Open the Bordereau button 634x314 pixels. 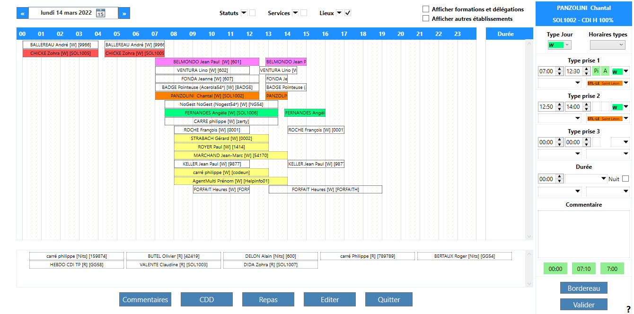583,288
